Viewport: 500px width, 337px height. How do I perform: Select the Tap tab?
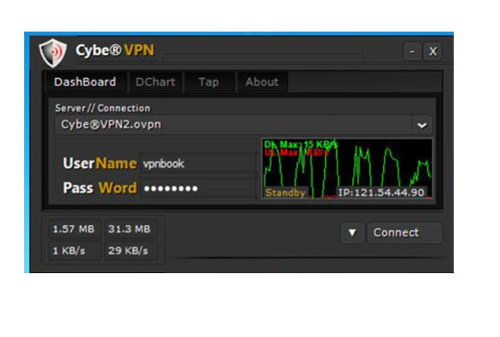pos(209,82)
